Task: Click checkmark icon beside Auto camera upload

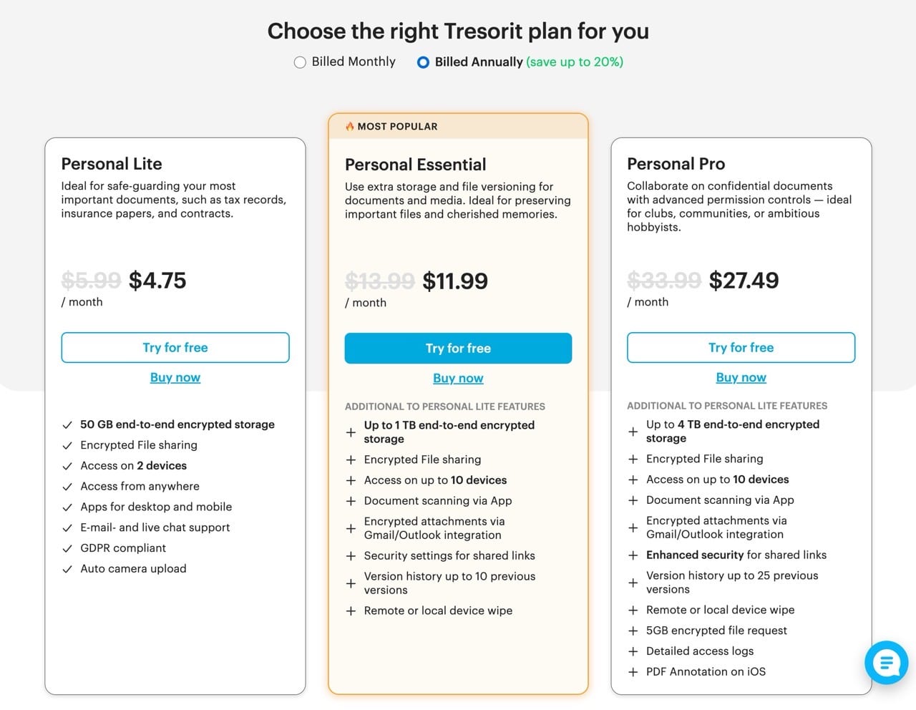Action: [67, 569]
